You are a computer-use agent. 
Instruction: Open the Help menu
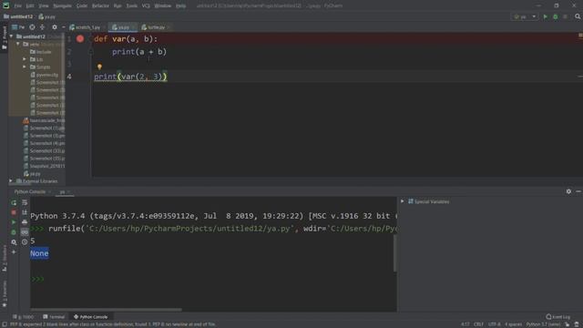coord(180,5)
